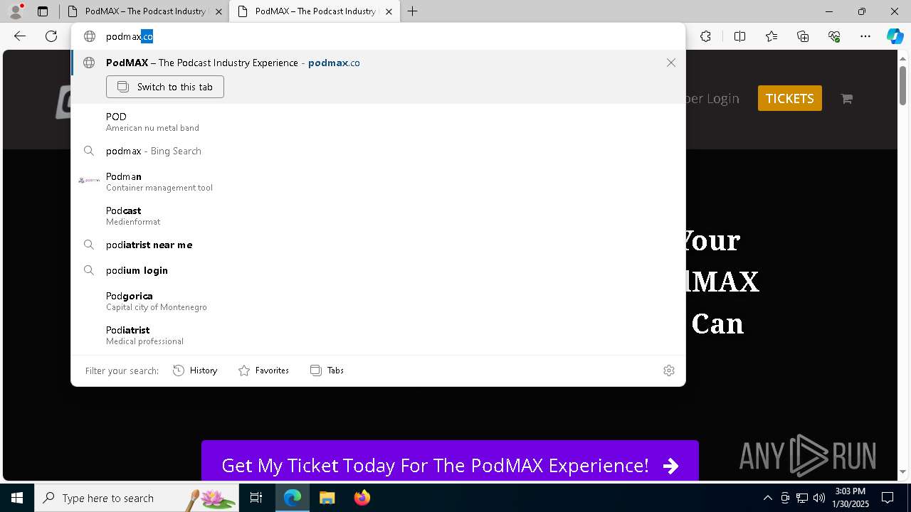The image size is (911, 512).
Task: Open Microsoft Edge taskbar icon
Action: (293, 498)
